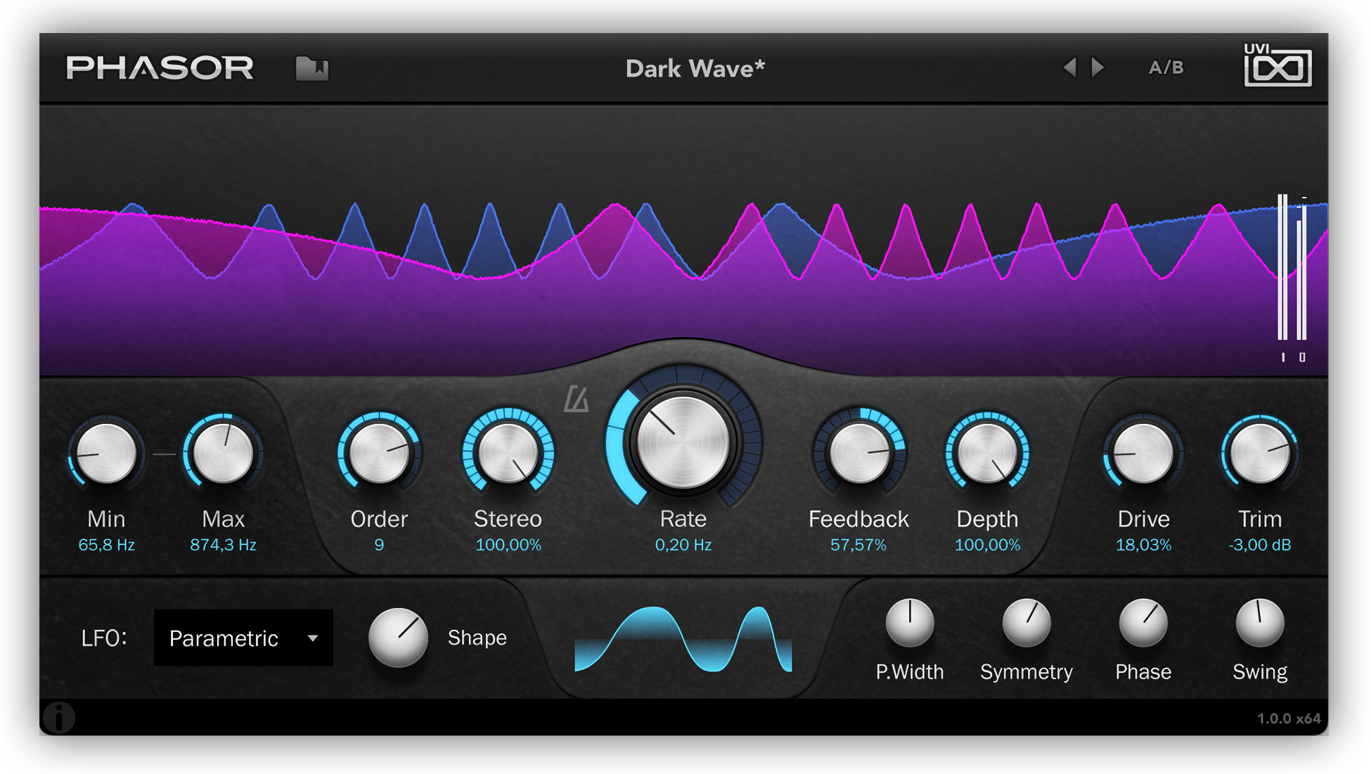The image size is (1371, 774).
Task: Toggle A/B comparison
Action: [1166, 67]
